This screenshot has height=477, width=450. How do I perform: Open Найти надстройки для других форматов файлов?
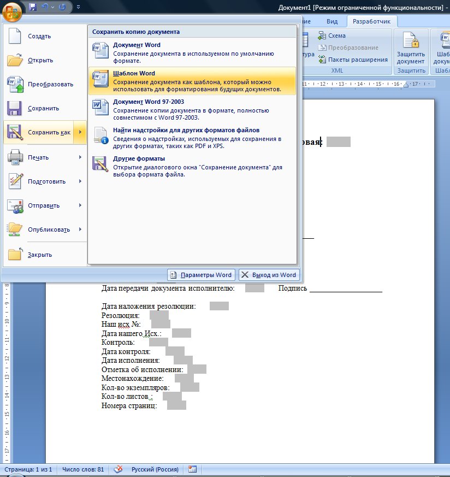(x=192, y=138)
